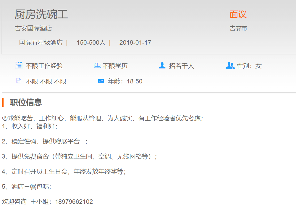Click the presentation board icon beside 年龄
The width and height of the screenshot is (296, 210).
coord(101,81)
